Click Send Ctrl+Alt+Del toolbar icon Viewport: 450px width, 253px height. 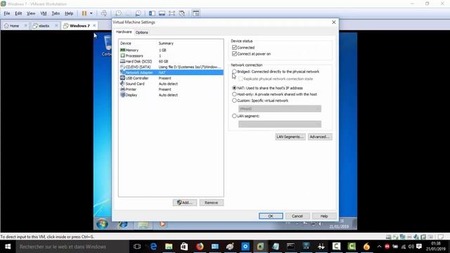(x=104, y=13)
